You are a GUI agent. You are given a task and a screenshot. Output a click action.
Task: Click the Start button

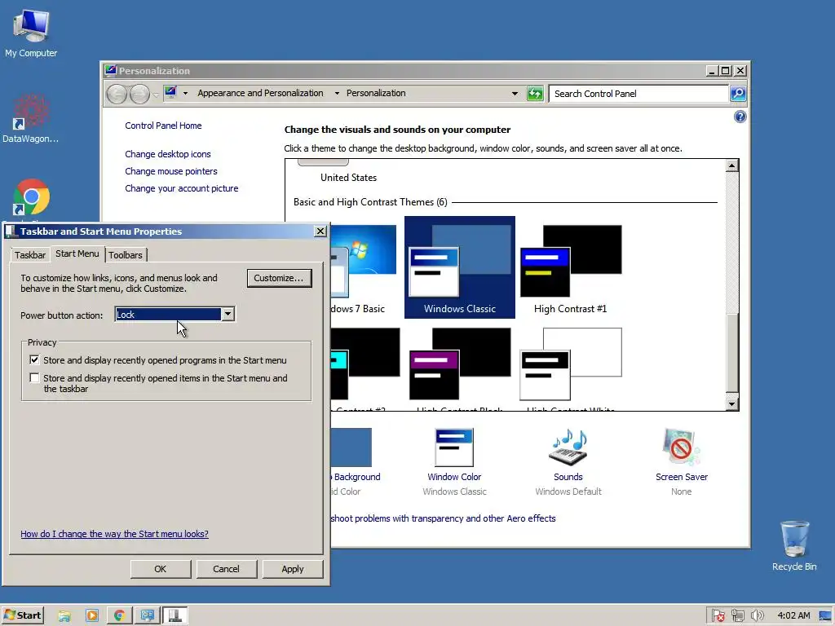23,615
